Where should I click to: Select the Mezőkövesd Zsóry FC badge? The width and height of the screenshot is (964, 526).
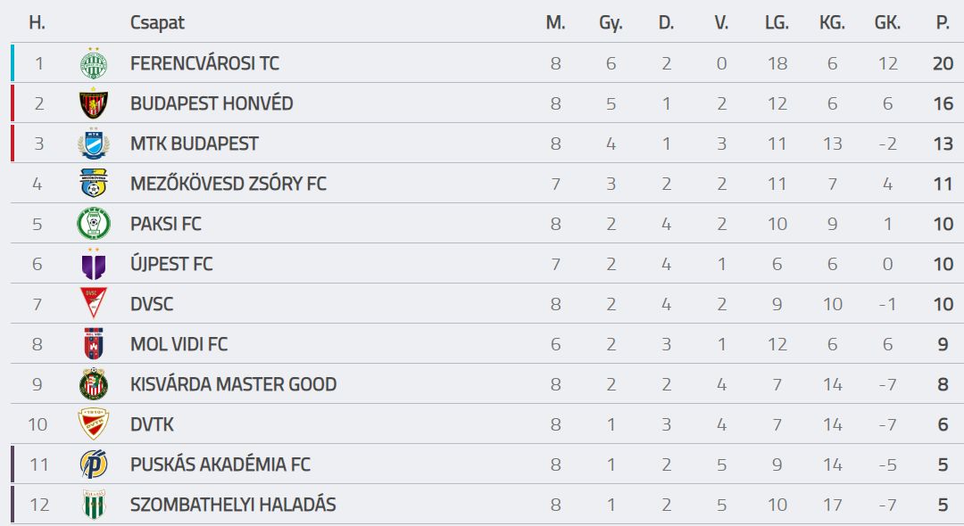pyautogui.click(x=94, y=184)
